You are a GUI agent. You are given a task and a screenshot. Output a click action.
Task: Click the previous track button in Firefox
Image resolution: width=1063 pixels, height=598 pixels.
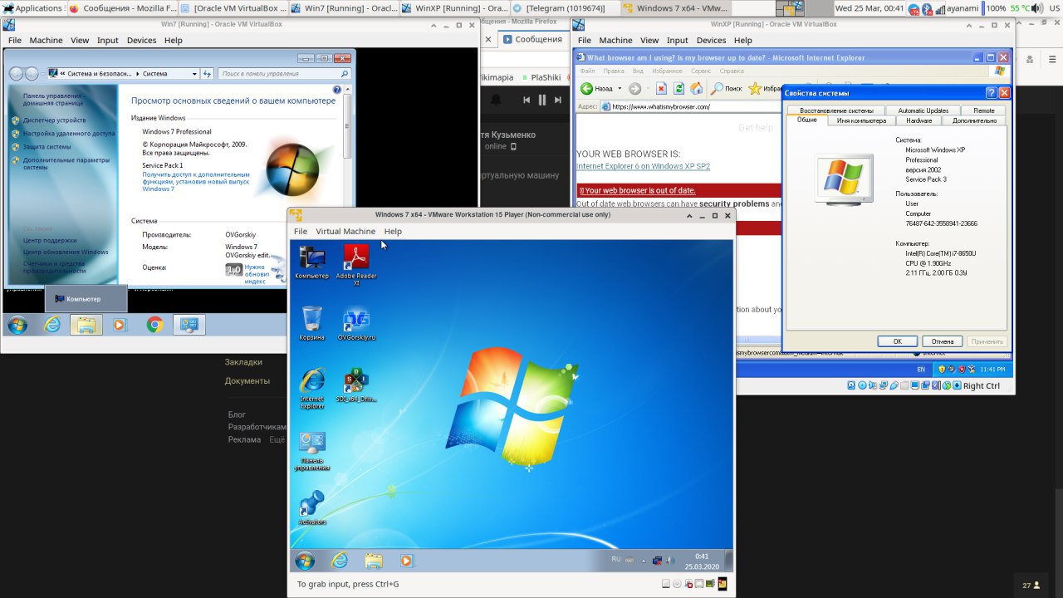click(x=527, y=100)
